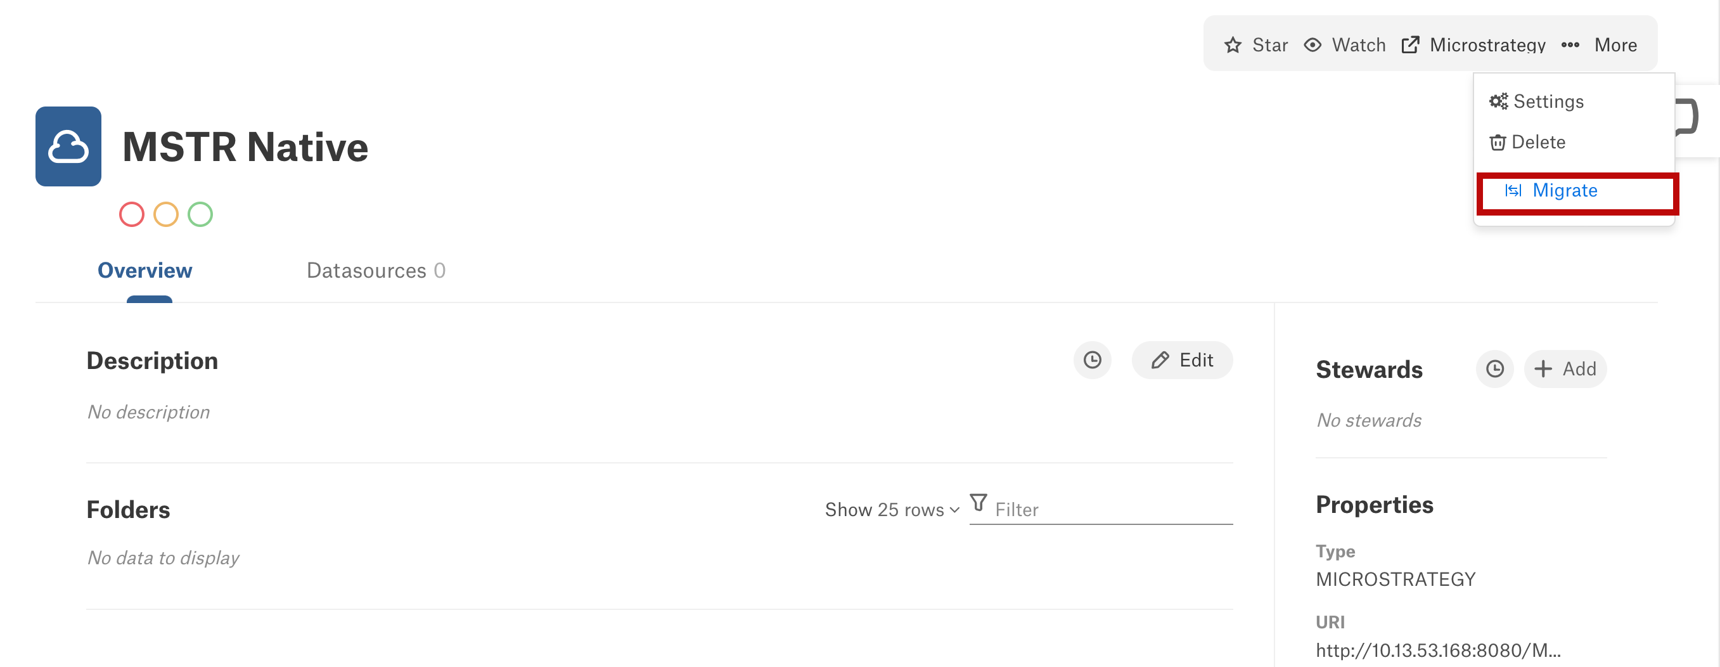Viewport: 1720px width, 667px height.
Task: View Description history clock icon
Action: click(x=1093, y=361)
